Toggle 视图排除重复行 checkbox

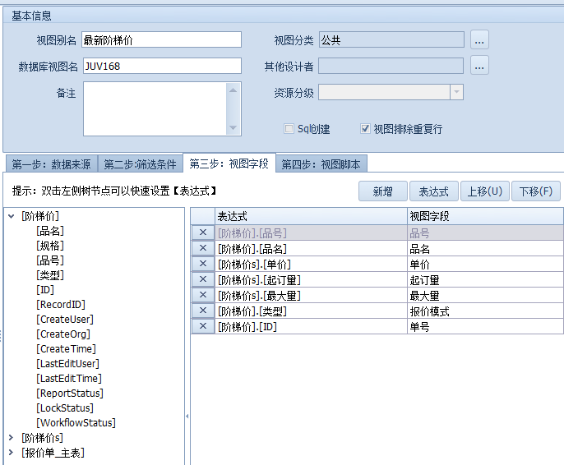365,129
